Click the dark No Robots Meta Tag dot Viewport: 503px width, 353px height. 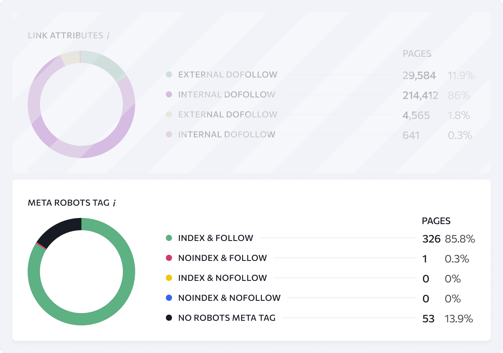[x=169, y=318]
